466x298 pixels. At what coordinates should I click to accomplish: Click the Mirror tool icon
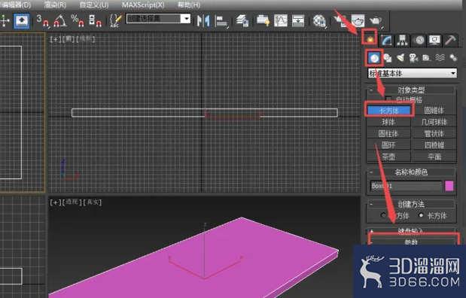(203, 20)
